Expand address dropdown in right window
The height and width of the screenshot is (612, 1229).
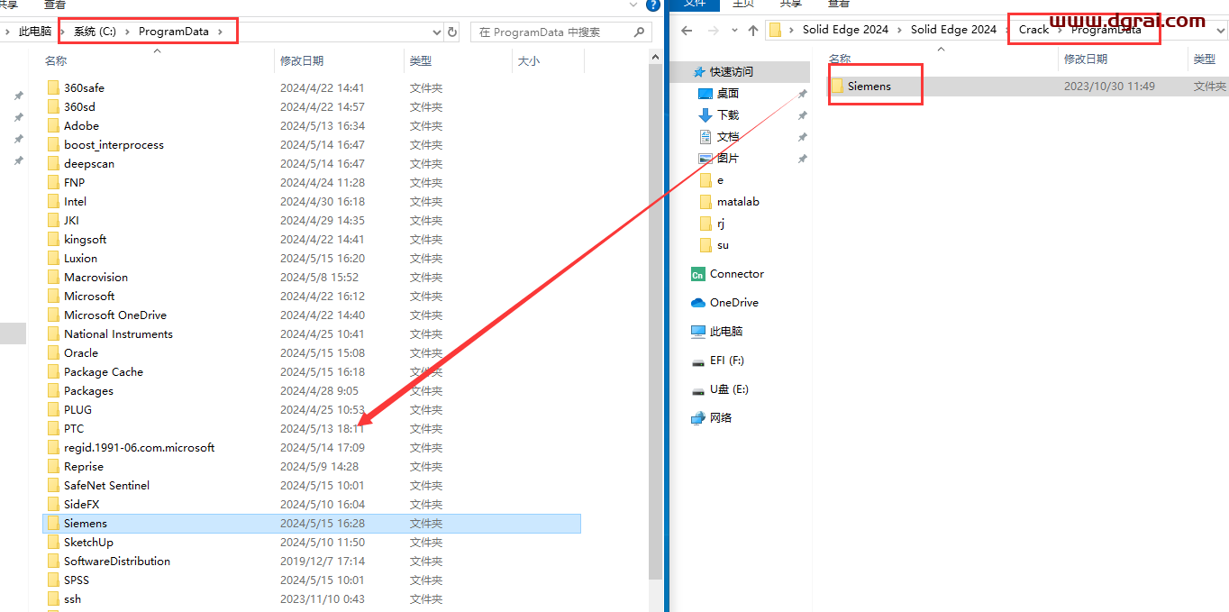pyautogui.click(x=1221, y=30)
